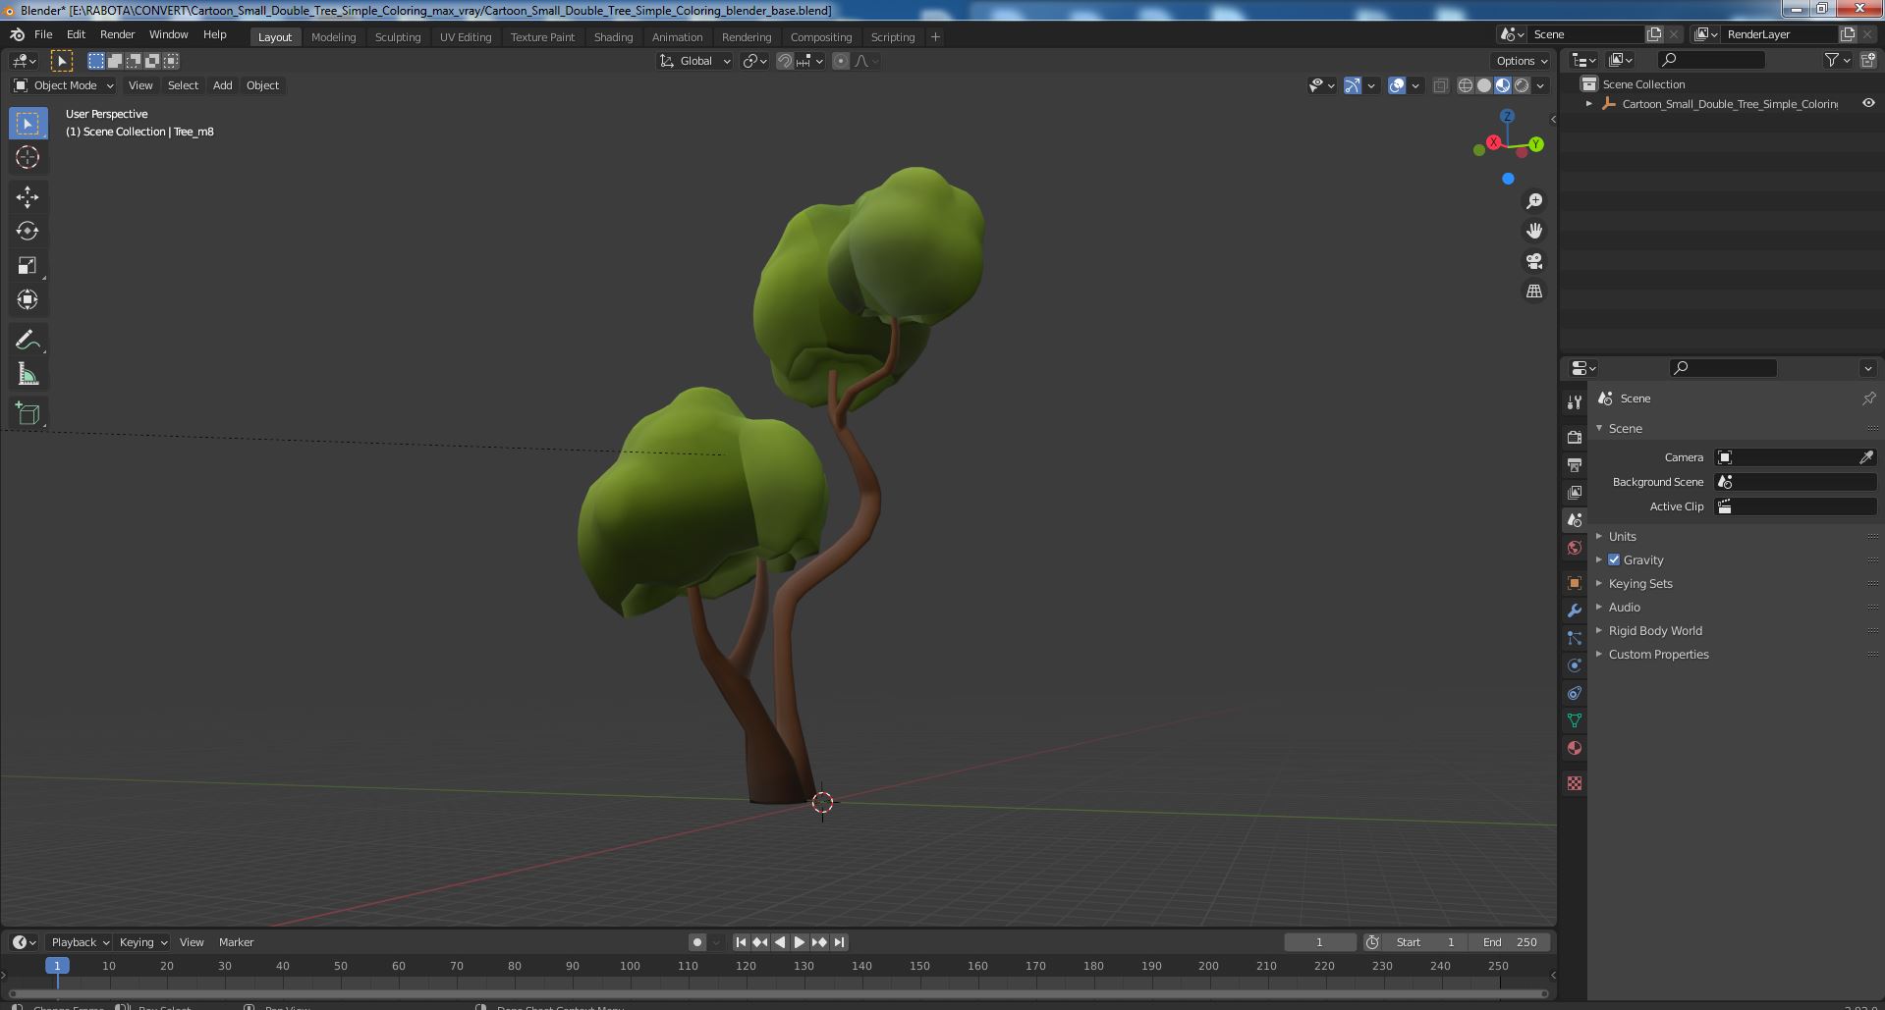The image size is (1885, 1010).
Task: Open the Output properties tab
Action: [x=1575, y=465]
